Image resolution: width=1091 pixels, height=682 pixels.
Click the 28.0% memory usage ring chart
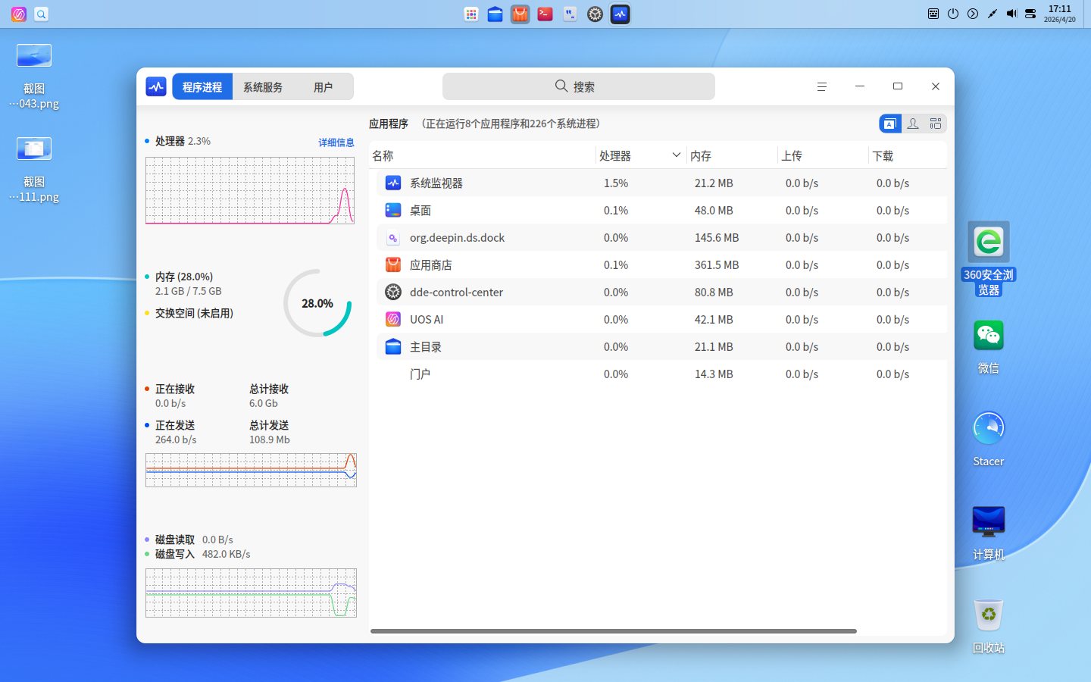(x=317, y=302)
